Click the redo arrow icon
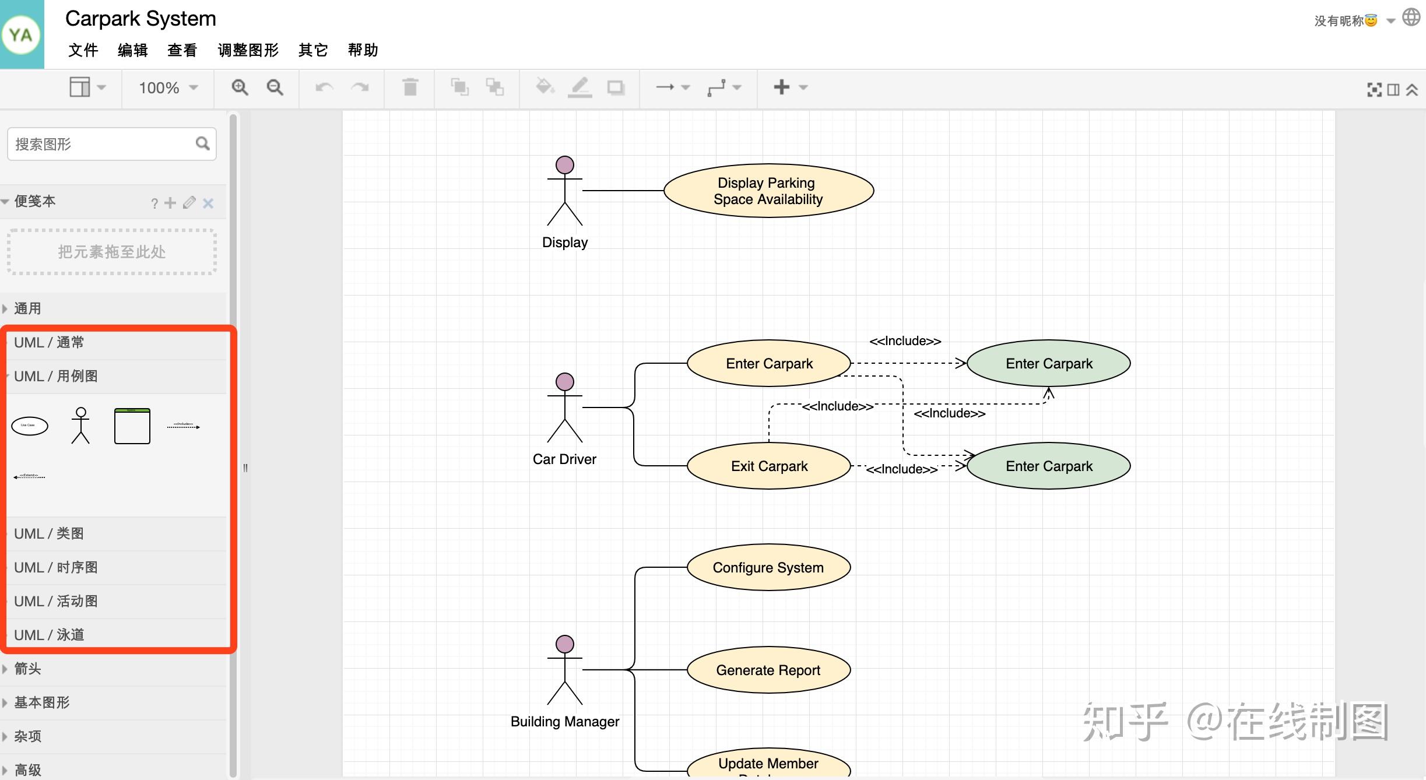 360,87
